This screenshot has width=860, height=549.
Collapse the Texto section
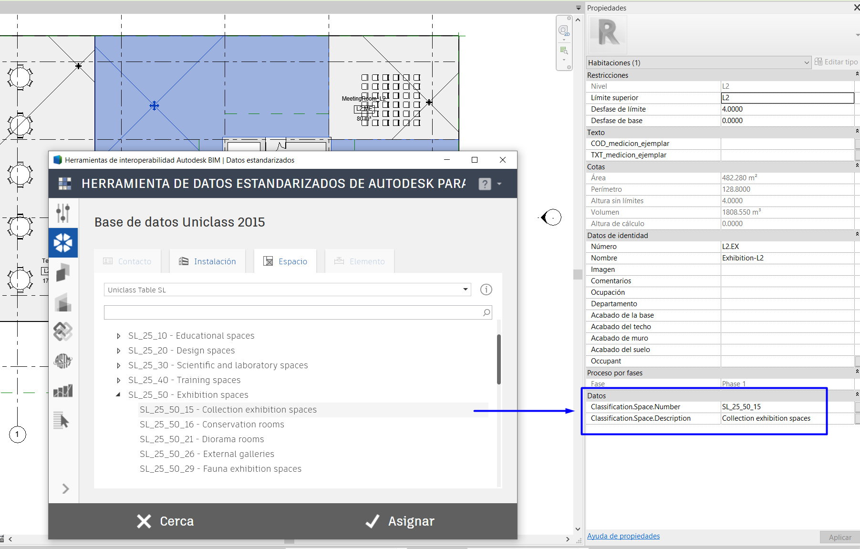(x=857, y=132)
